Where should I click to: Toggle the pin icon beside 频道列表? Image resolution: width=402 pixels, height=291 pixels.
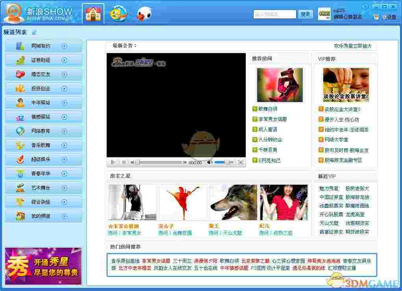[34, 33]
